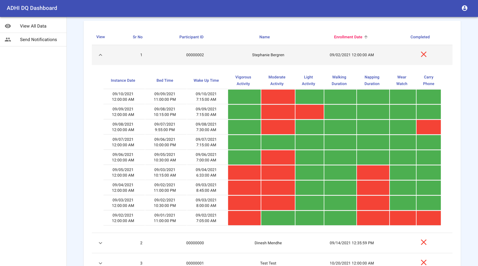The width and height of the screenshot is (478, 266).
Task: Open the user account profile icon
Action: coord(464,8)
